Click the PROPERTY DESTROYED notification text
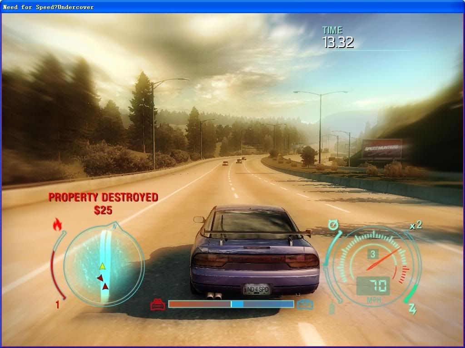Image resolution: width=465 pixels, height=348 pixels. click(x=103, y=197)
